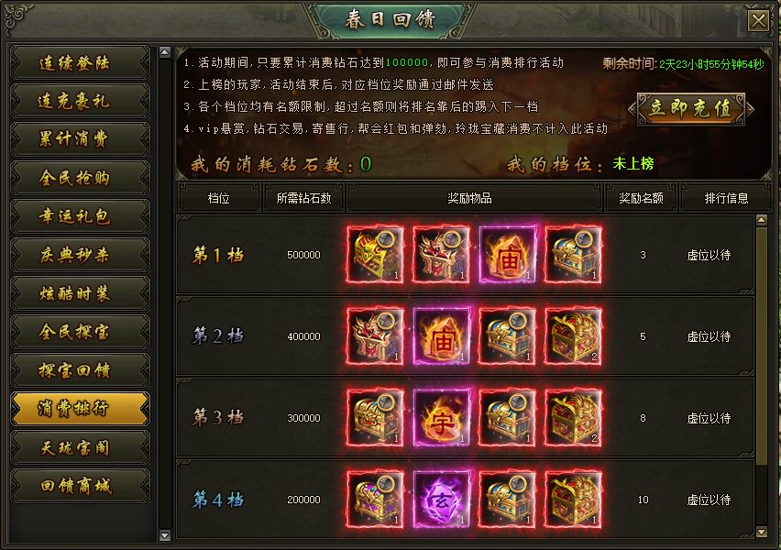Image resolution: width=781 pixels, height=550 pixels.
Task: Open the 连续登陆 tab
Action: tap(80, 62)
